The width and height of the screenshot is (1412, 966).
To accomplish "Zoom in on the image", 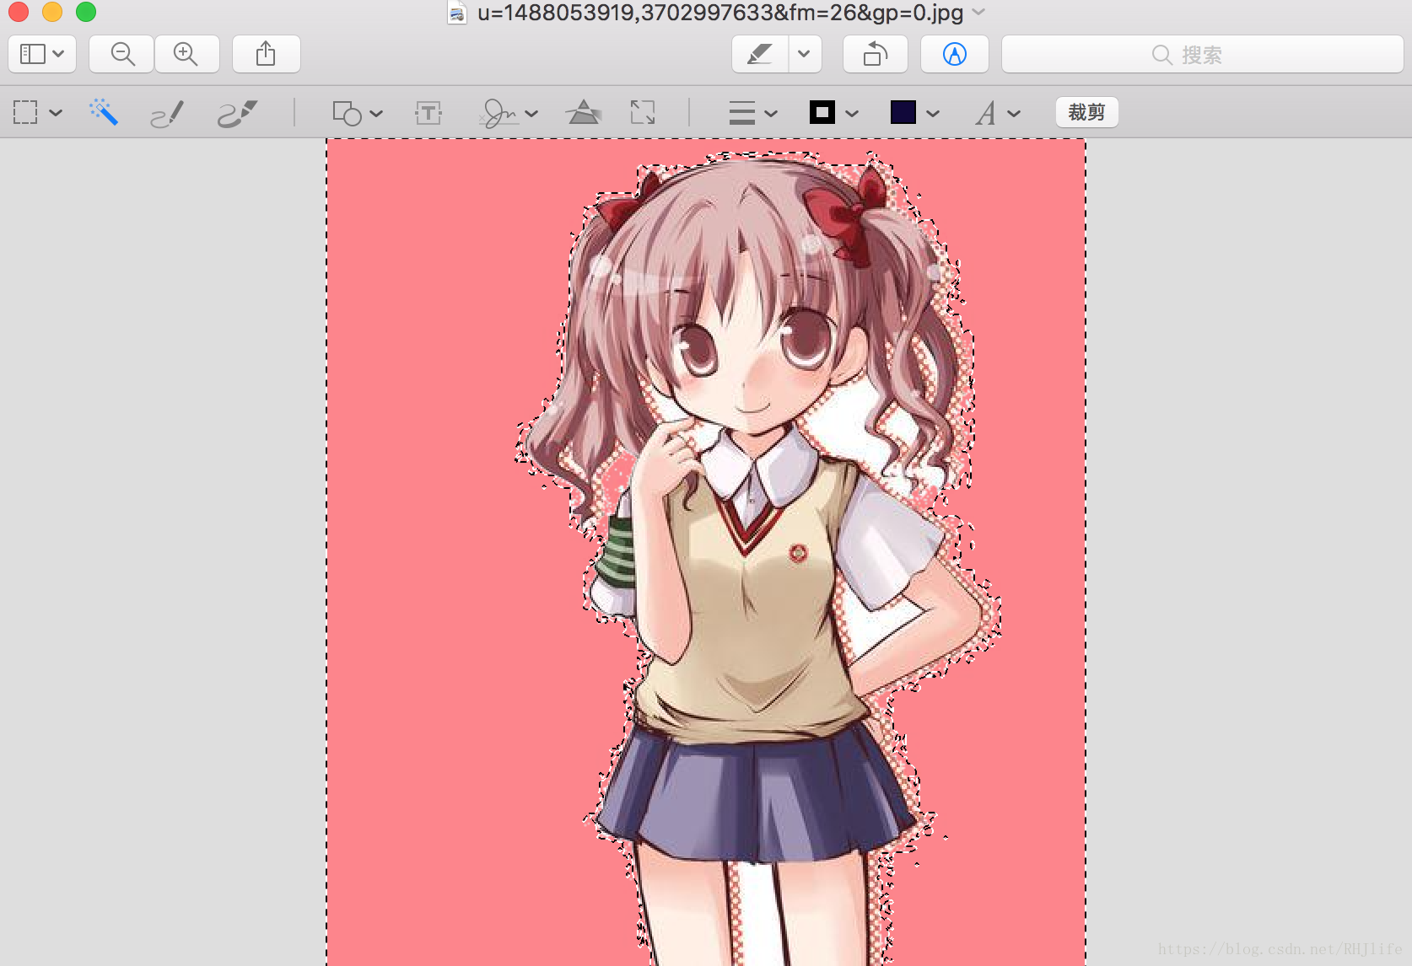I will click(186, 55).
